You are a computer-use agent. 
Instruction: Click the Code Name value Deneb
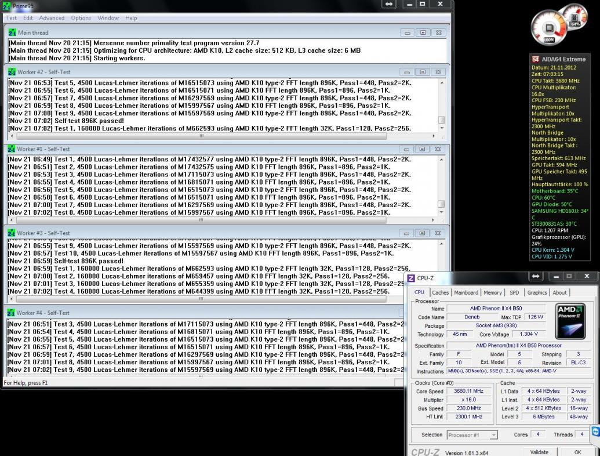(472, 317)
